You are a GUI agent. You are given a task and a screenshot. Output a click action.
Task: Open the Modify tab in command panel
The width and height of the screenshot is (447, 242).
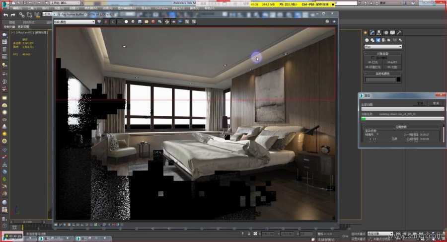[x=372, y=32]
